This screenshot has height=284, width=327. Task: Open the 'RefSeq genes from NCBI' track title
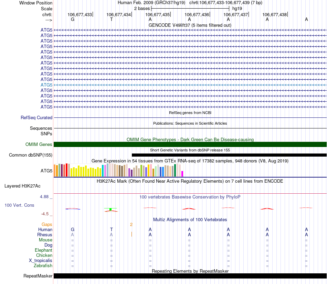point(190,113)
